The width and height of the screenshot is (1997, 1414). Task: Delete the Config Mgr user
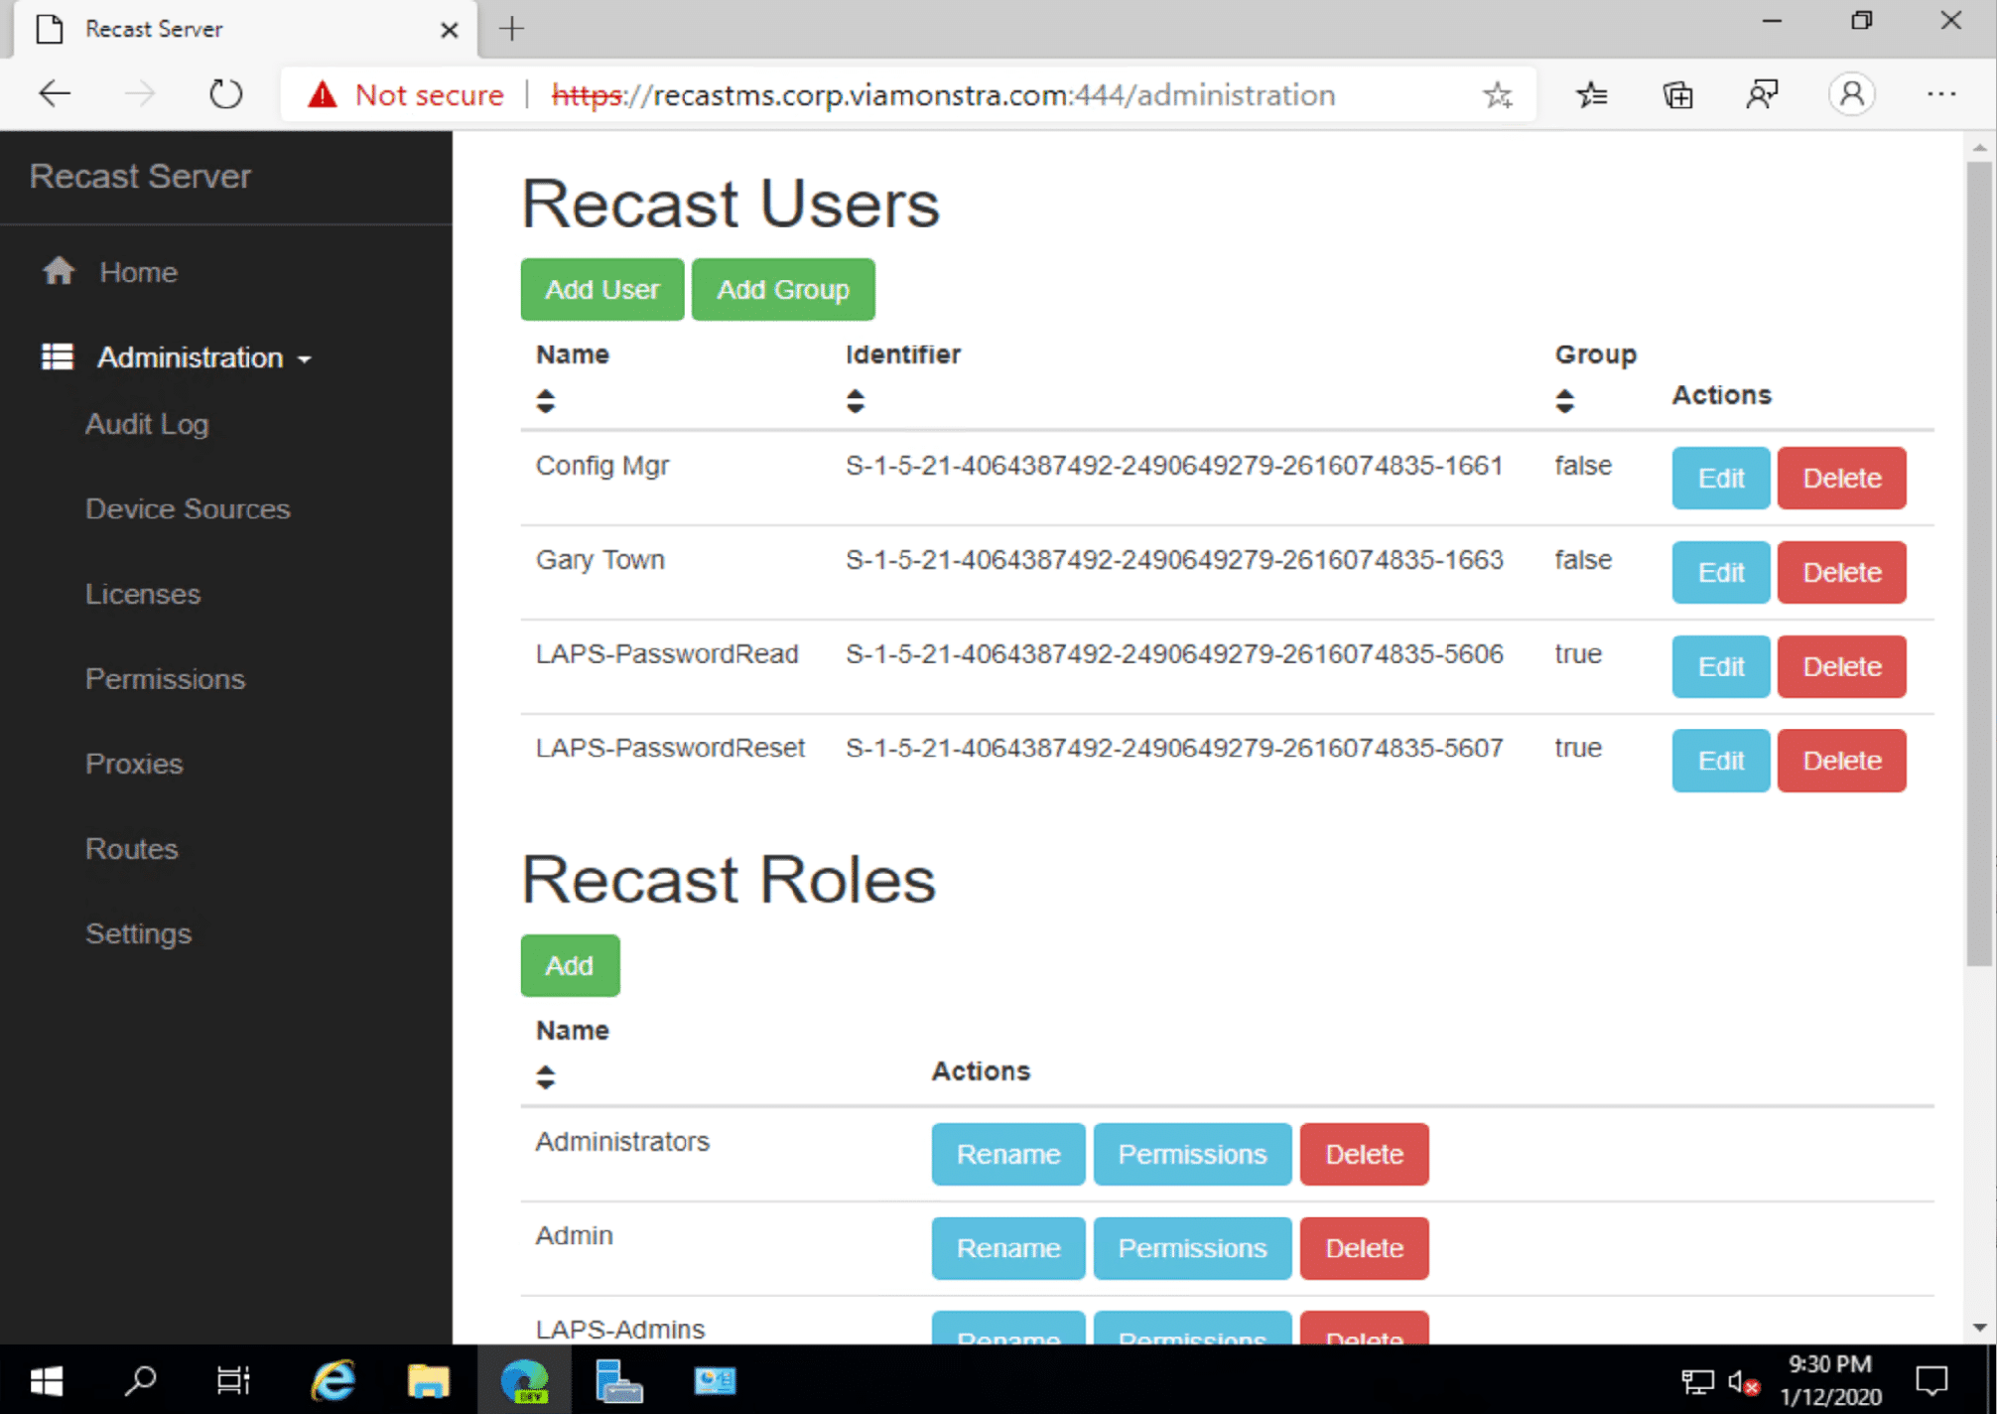coord(1841,478)
